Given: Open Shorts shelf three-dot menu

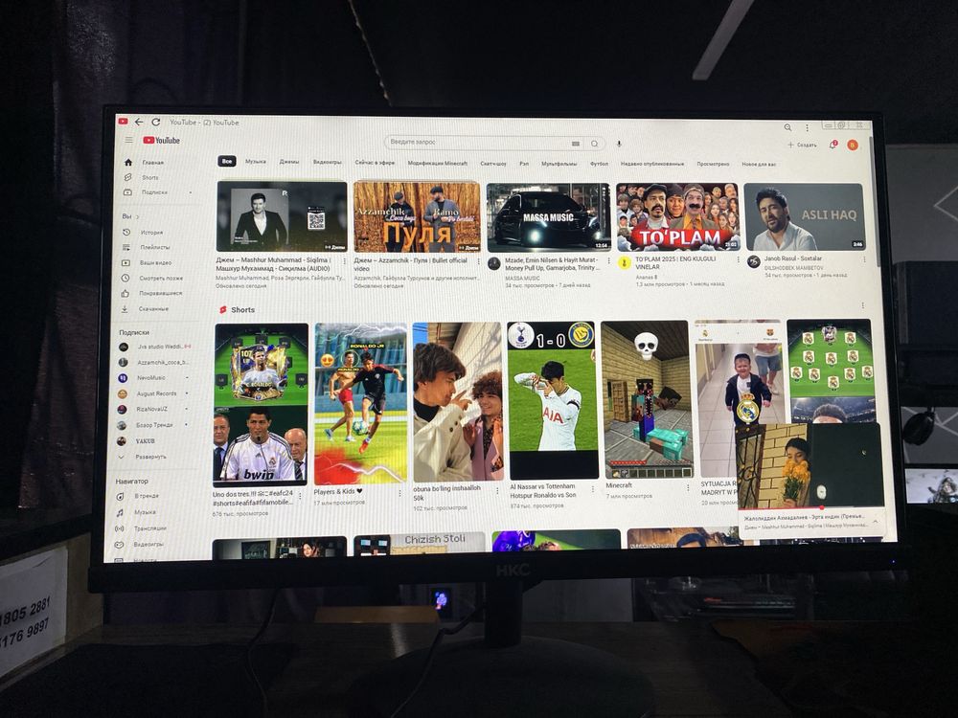Looking at the screenshot, I should coord(862,305).
